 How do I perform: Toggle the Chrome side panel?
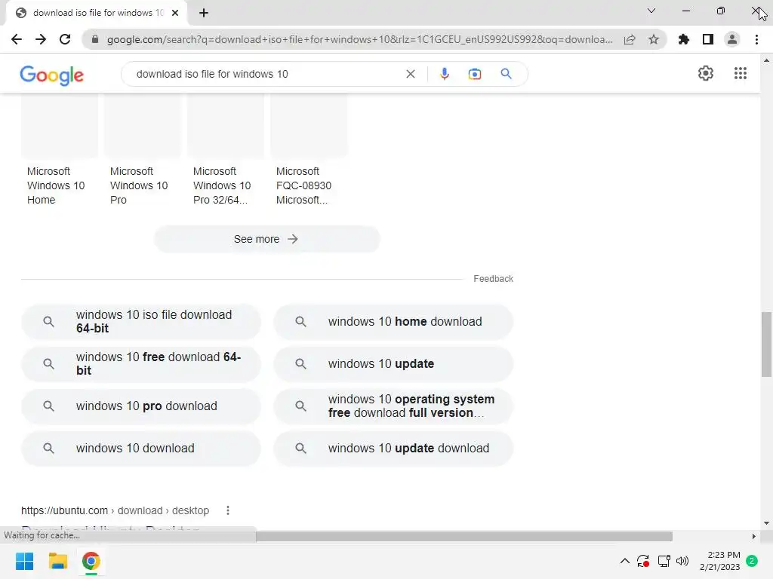(708, 39)
